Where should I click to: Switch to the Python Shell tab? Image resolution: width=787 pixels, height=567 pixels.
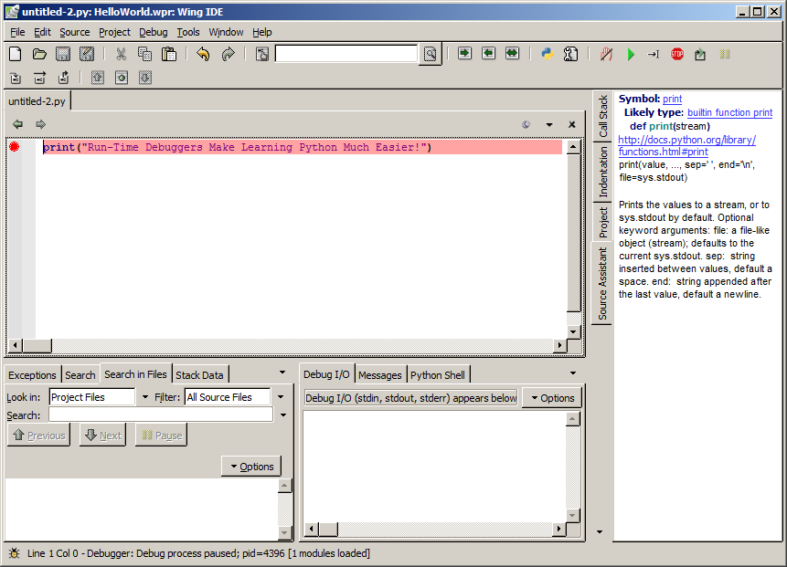point(437,374)
